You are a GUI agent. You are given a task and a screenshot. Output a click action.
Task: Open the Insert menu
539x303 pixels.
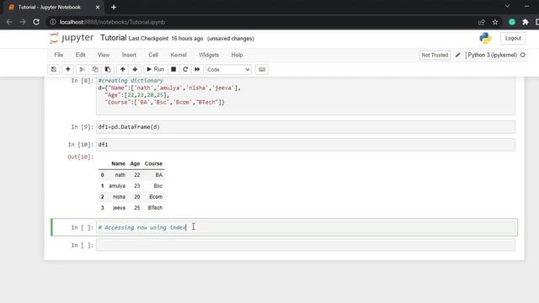tap(129, 55)
